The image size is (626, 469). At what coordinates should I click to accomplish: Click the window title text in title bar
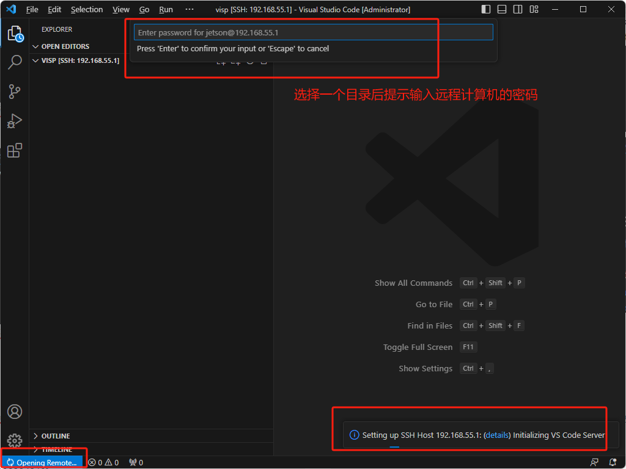pos(312,10)
